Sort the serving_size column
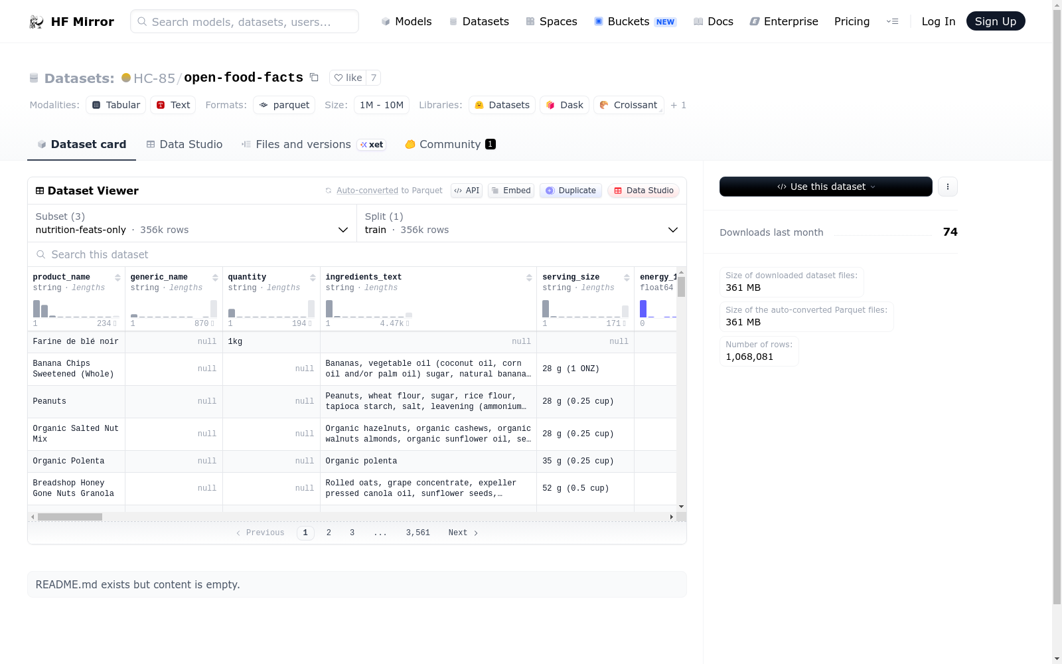The height and width of the screenshot is (664, 1062). click(627, 278)
